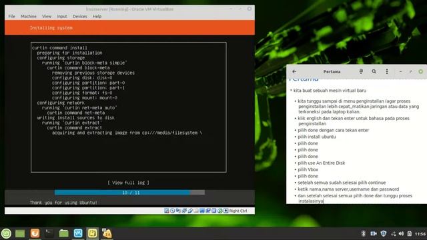Click note line 'setelah semua sudah selesai pilih continue'
Screen dimensions: 427x240
342,182
